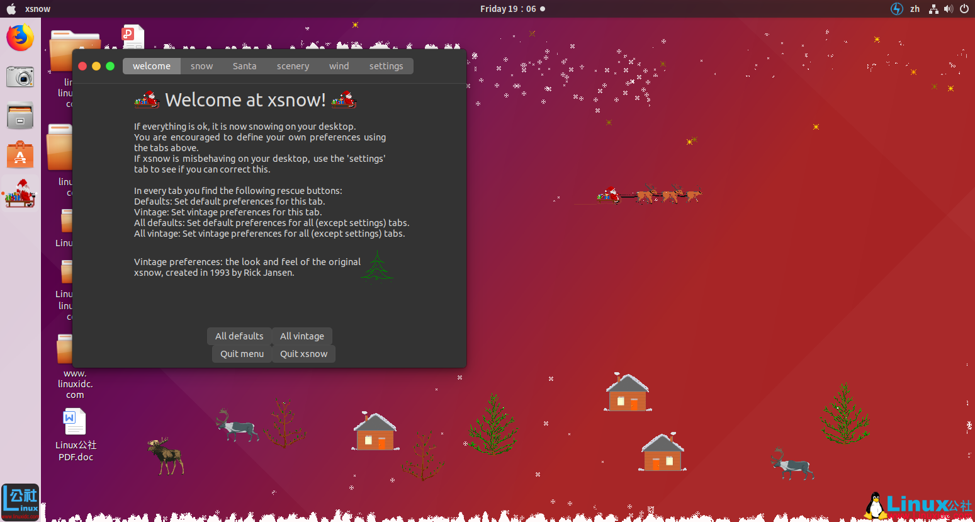The image size is (975, 522).
Task: Click the xsnow Santa sleigh dock icon
Action: tap(20, 193)
